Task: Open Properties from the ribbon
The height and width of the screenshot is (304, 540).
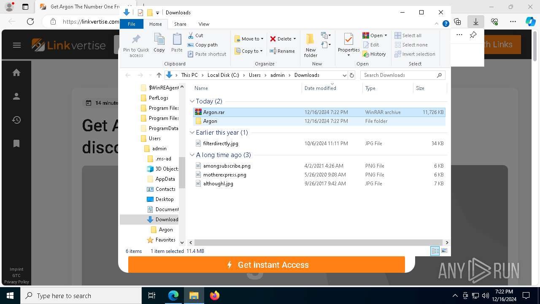Action: pos(348,45)
